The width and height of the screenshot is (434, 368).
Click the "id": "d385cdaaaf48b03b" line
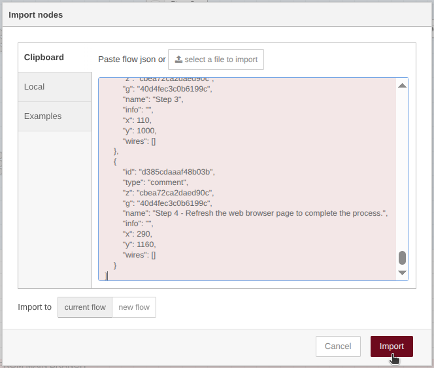point(169,172)
